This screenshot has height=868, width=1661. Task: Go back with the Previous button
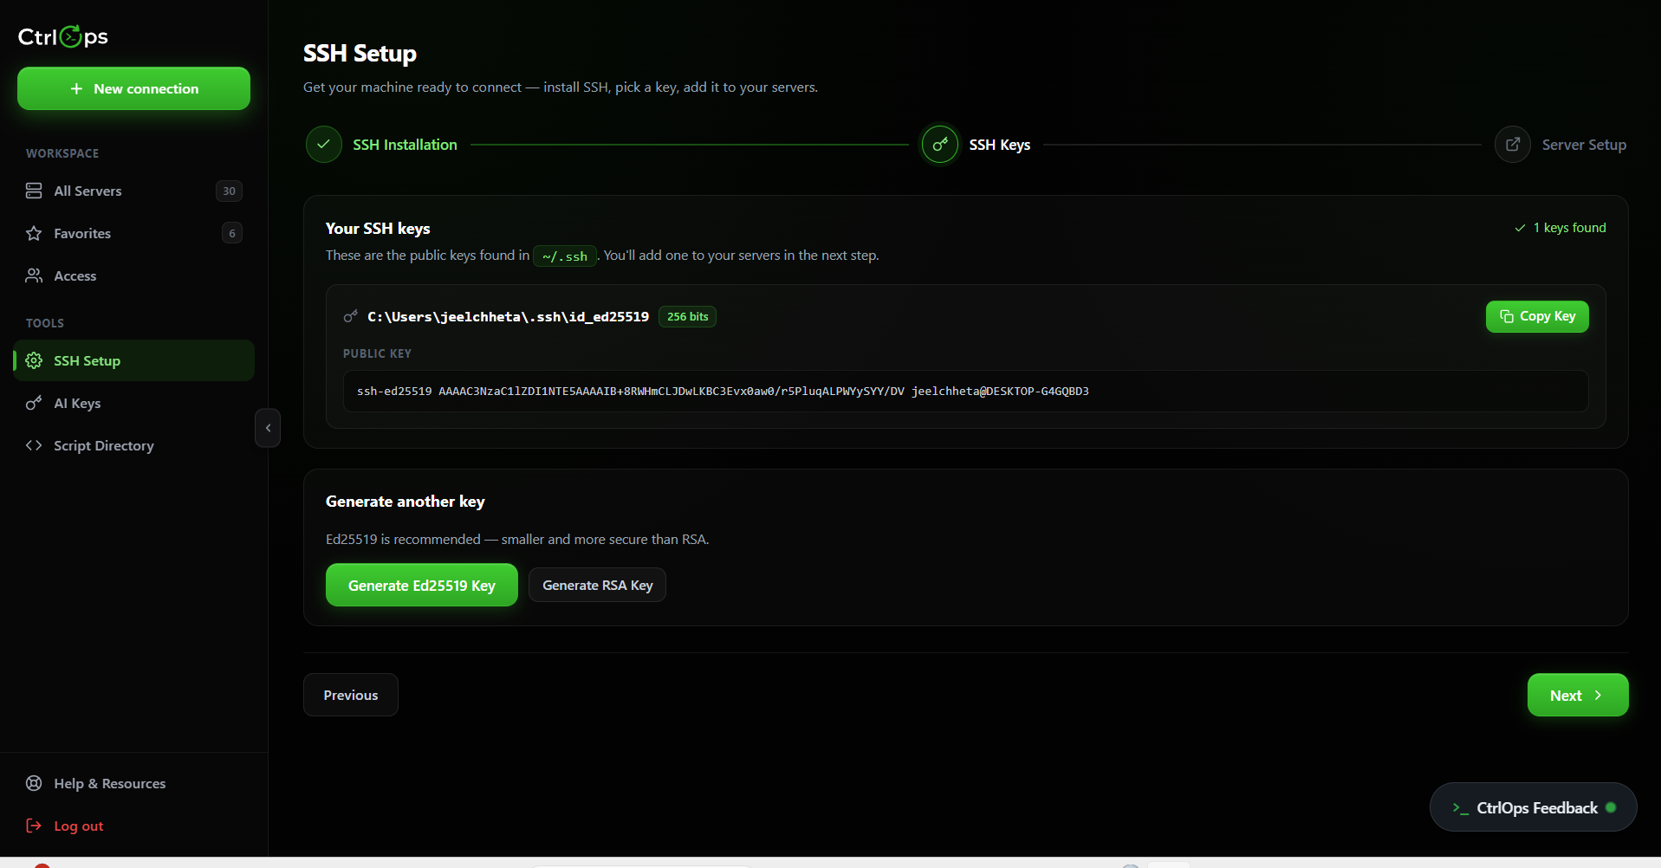click(x=351, y=695)
